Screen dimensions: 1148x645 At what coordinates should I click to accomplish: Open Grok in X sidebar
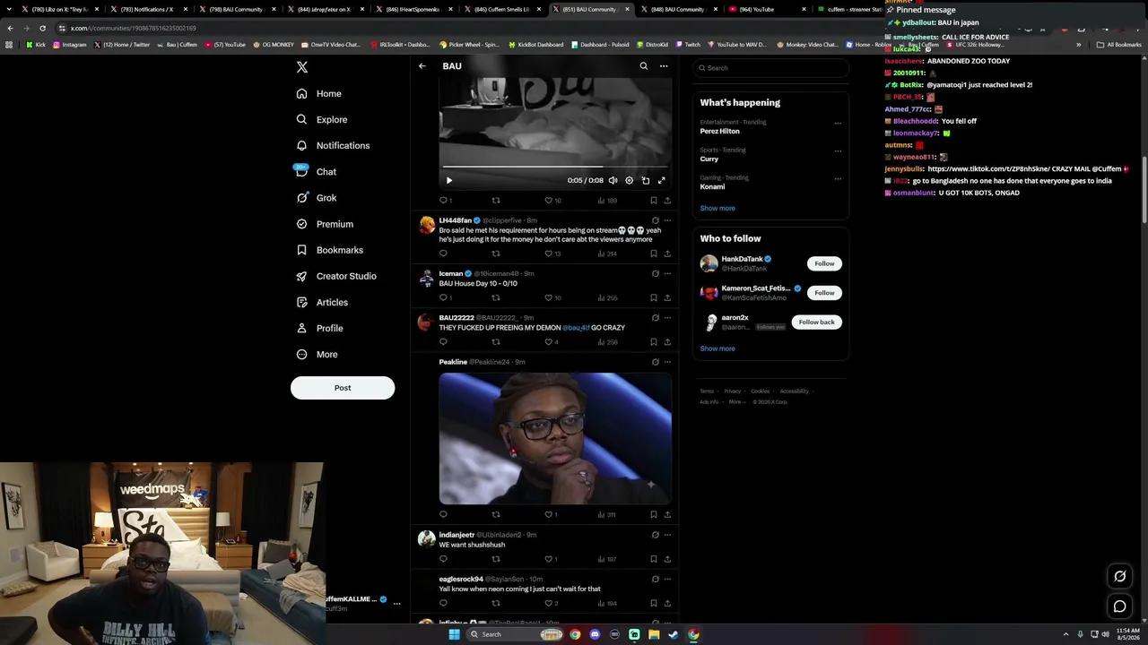click(x=317, y=198)
